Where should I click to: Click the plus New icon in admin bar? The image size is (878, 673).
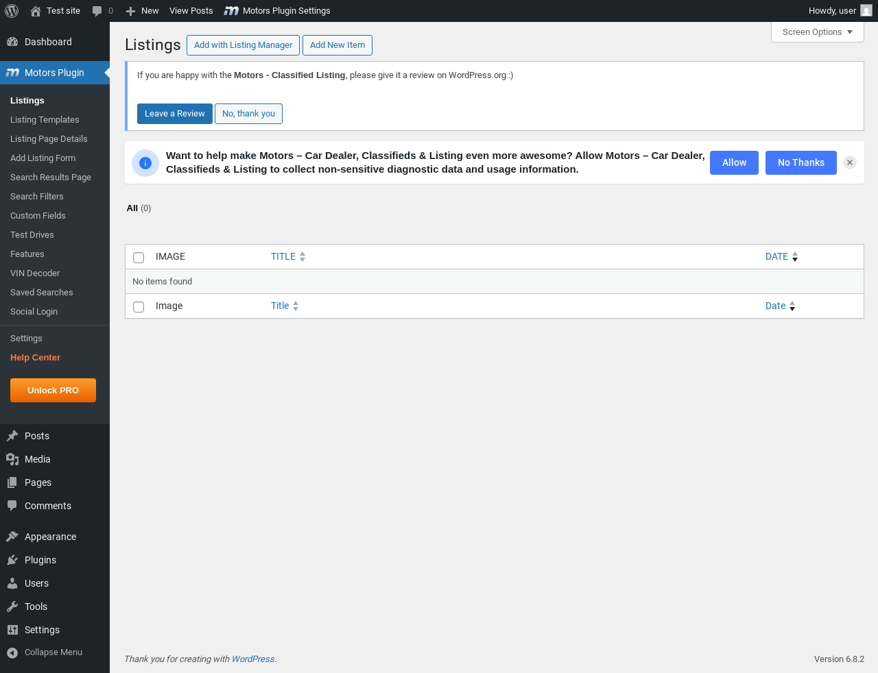click(130, 11)
